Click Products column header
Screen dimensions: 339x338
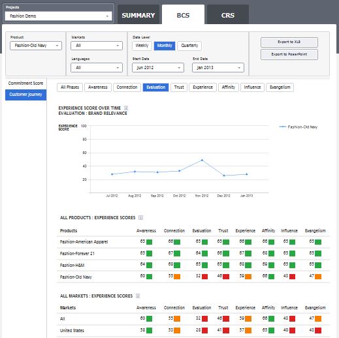point(69,230)
